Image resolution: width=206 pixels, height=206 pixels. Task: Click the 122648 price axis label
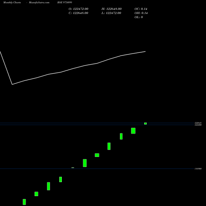click(x=198, y=123)
